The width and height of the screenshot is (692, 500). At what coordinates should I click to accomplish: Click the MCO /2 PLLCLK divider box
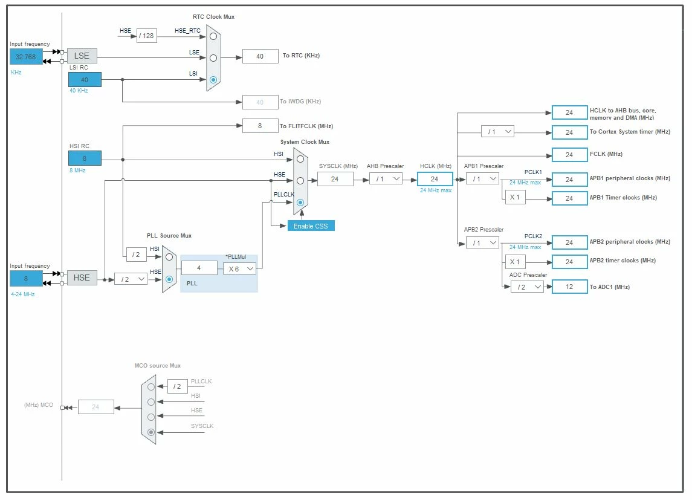click(x=178, y=386)
